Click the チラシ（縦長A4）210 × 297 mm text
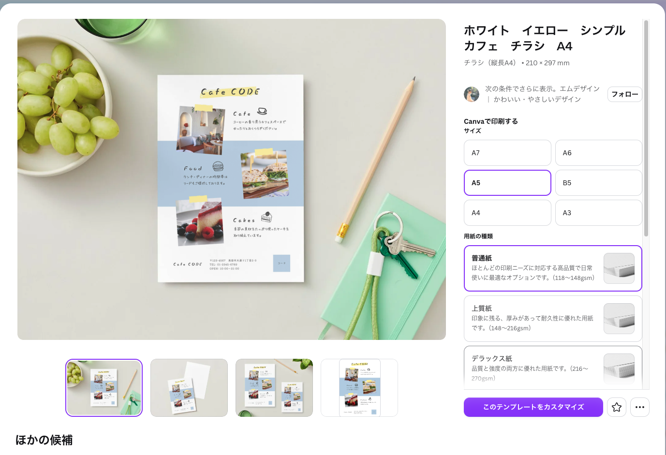666x455 pixels. pos(517,63)
